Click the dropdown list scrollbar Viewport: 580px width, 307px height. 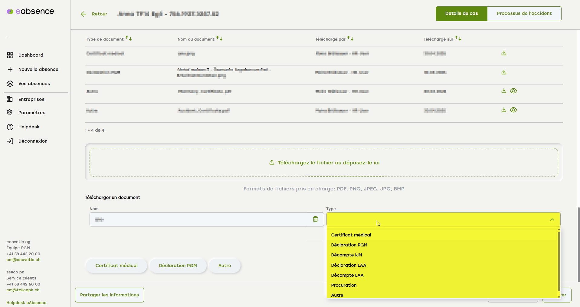559,260
